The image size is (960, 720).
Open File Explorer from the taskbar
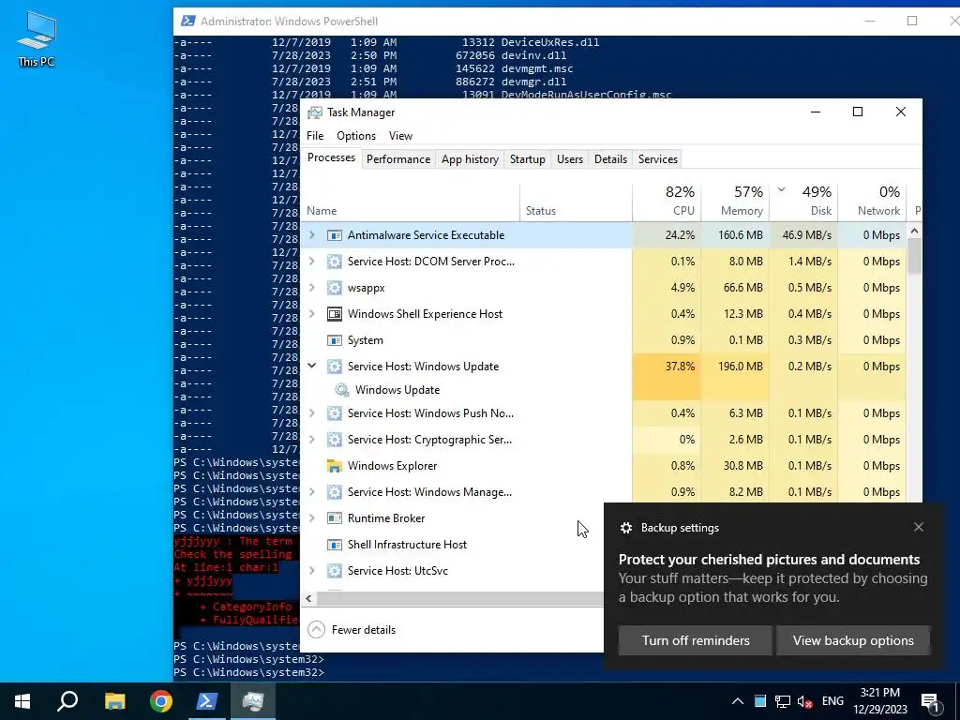tap(114, 701)
